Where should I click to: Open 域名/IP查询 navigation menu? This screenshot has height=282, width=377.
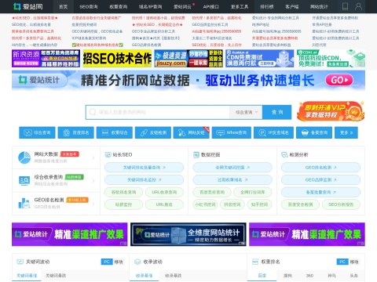(150, 6)
